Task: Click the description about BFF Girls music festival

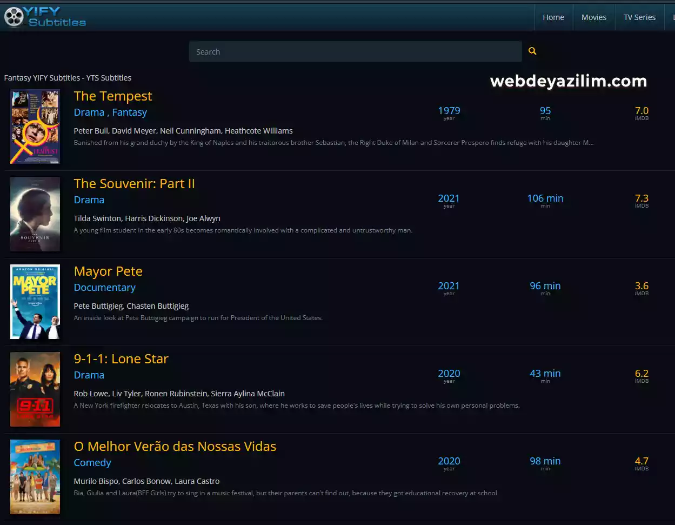Action: click(285, 493)
